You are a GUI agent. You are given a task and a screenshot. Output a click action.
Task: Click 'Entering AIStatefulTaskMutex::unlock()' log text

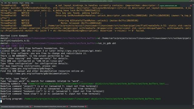(x=98, y=21)
